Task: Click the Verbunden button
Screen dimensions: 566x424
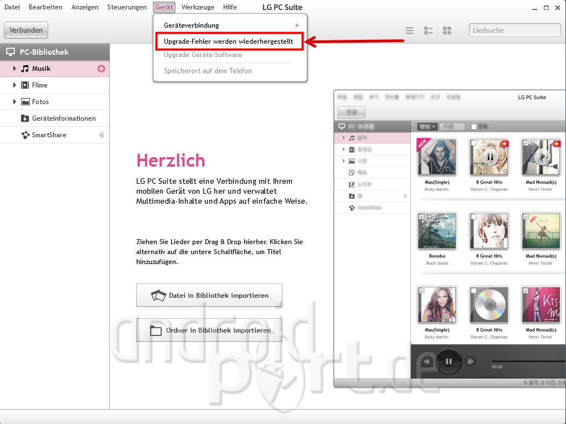Action: click(26, 30)
